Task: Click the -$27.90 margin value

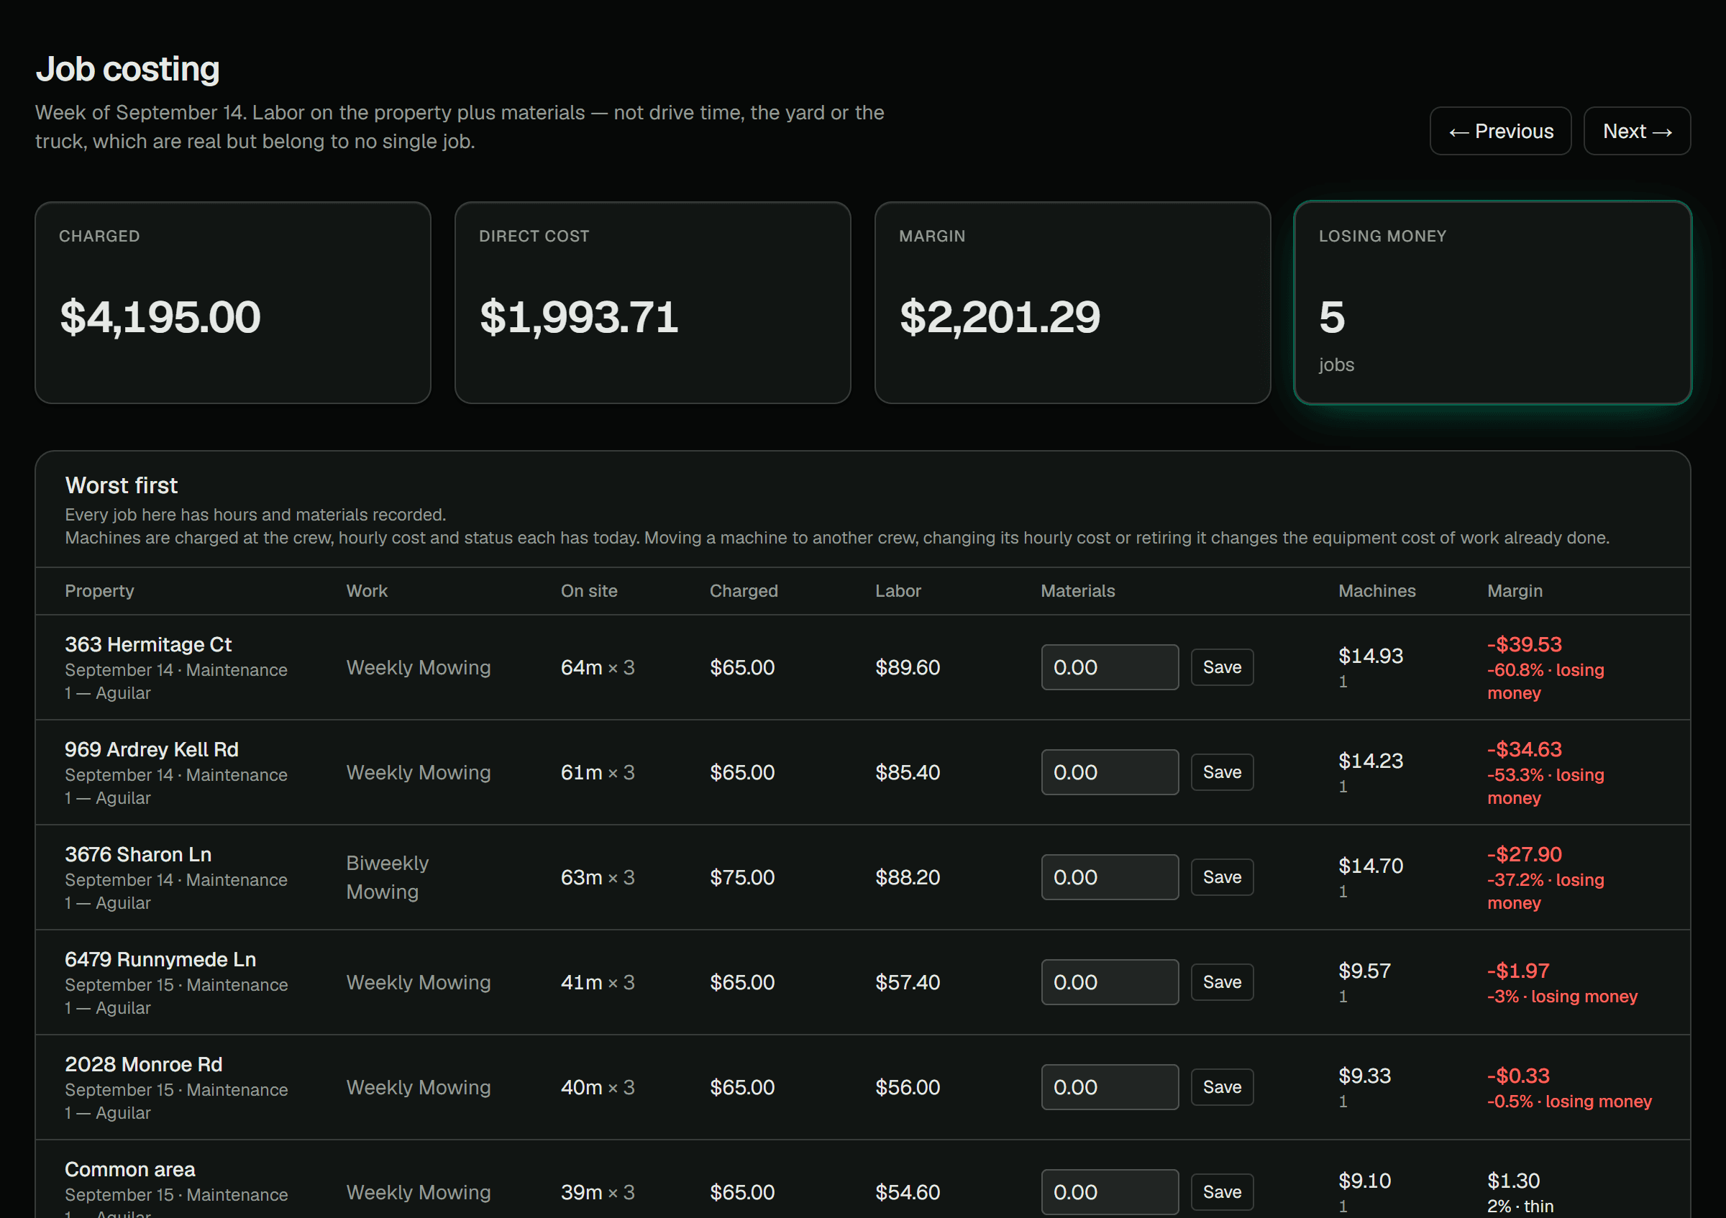Action: point(1524,854)
